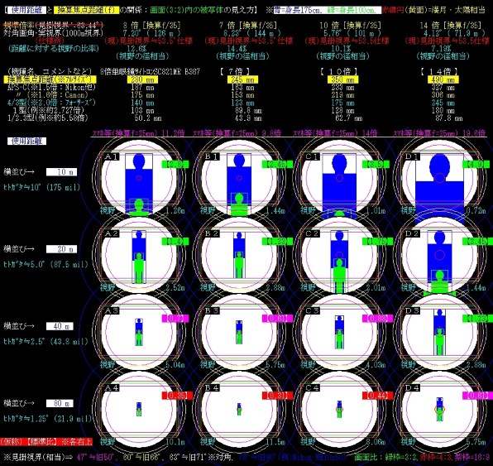Click the yellow 換算焦点距離(※フルサイズ) row header

(x=50, y=79)
